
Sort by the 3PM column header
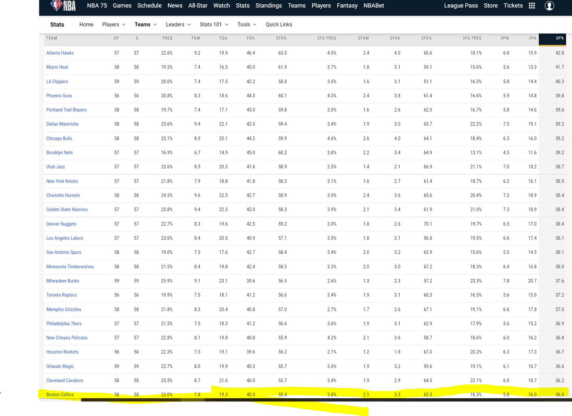(504, 38)
